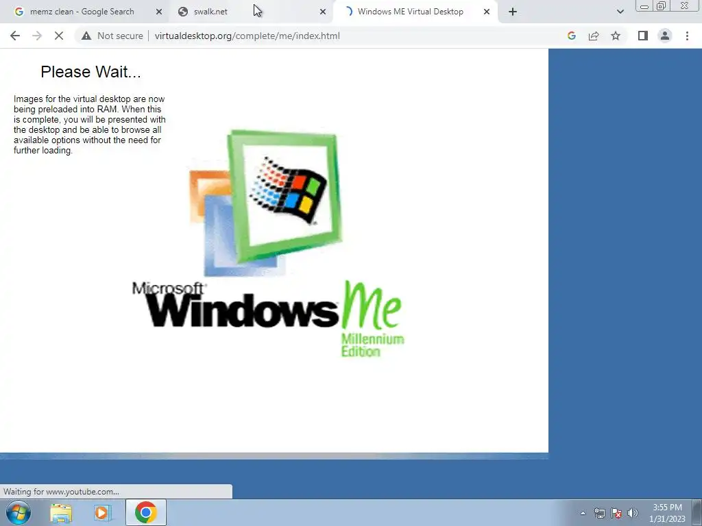Open the Action Center flag icon
The image size is (702, 526).
pos(616,513)
